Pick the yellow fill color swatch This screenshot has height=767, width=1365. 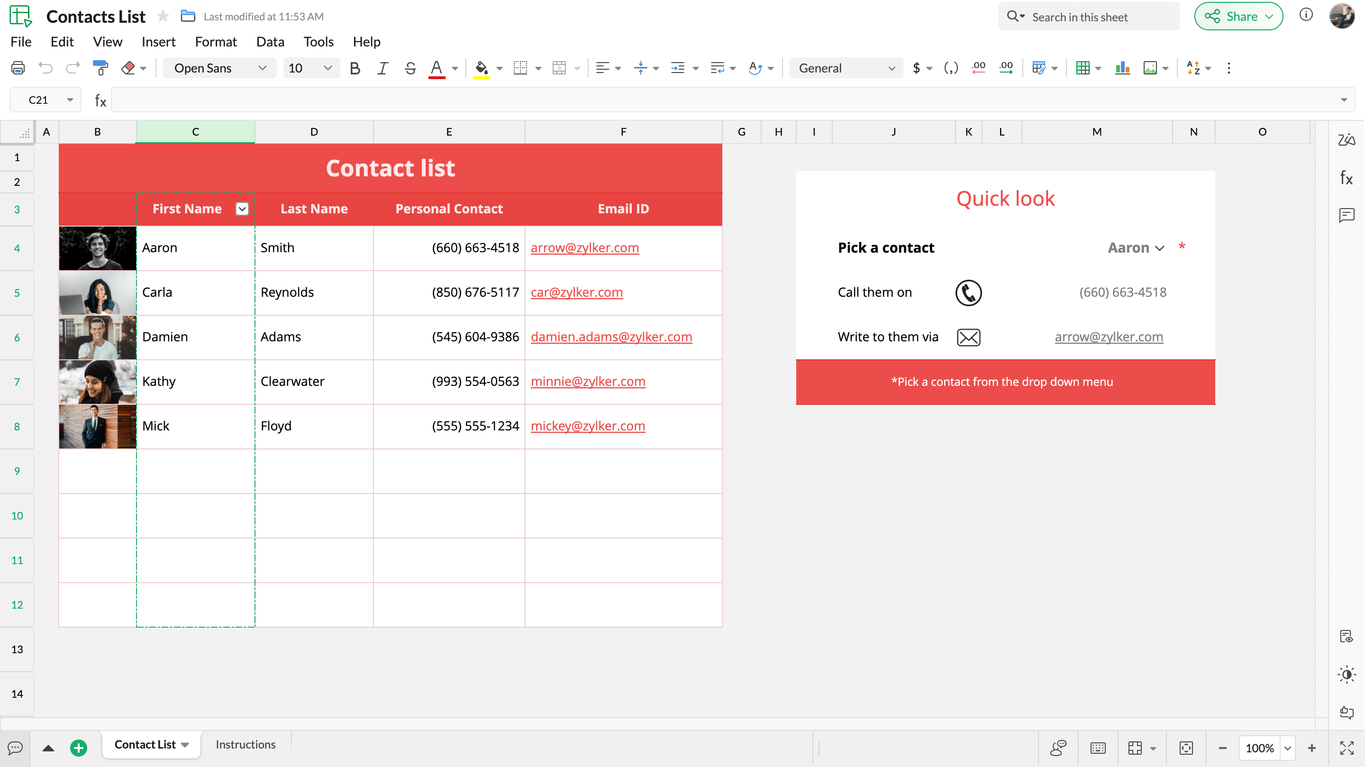482,68
